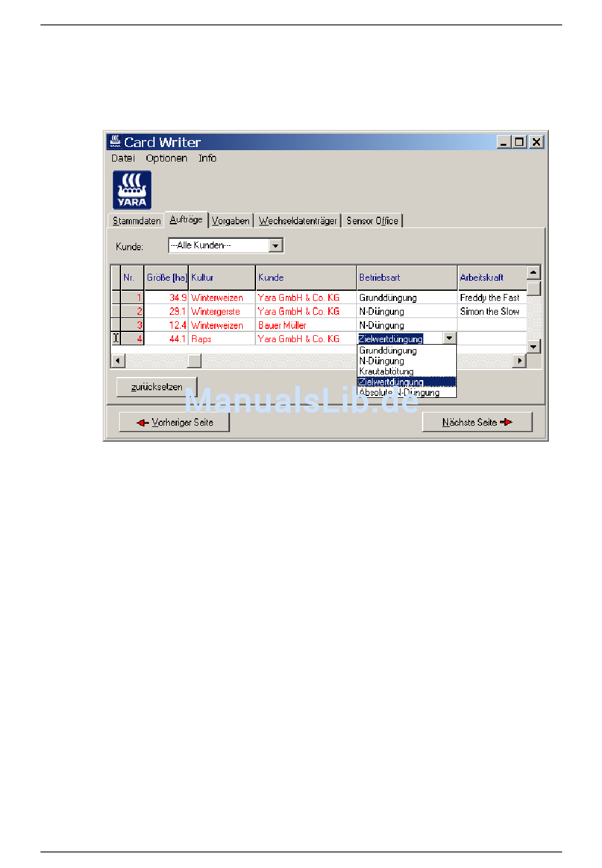Image resolution: width=602 pixels, height=868 pixels.
Task: Click the Yara Viking ship logo
Action: 132,189
